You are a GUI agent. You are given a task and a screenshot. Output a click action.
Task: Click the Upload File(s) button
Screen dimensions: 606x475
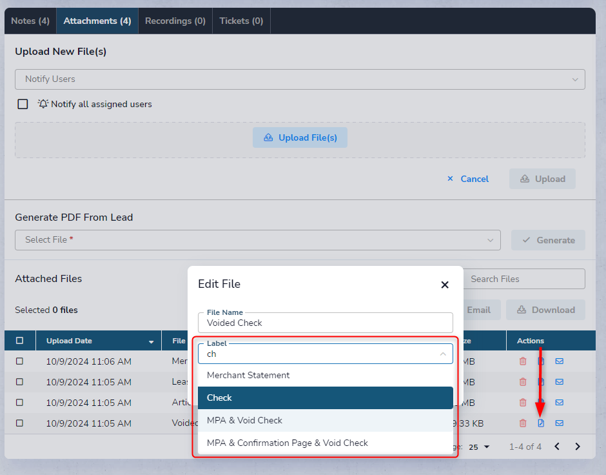(x=300, y=137)
